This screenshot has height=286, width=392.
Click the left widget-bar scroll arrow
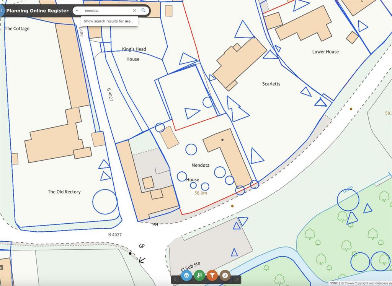point(175,279)
